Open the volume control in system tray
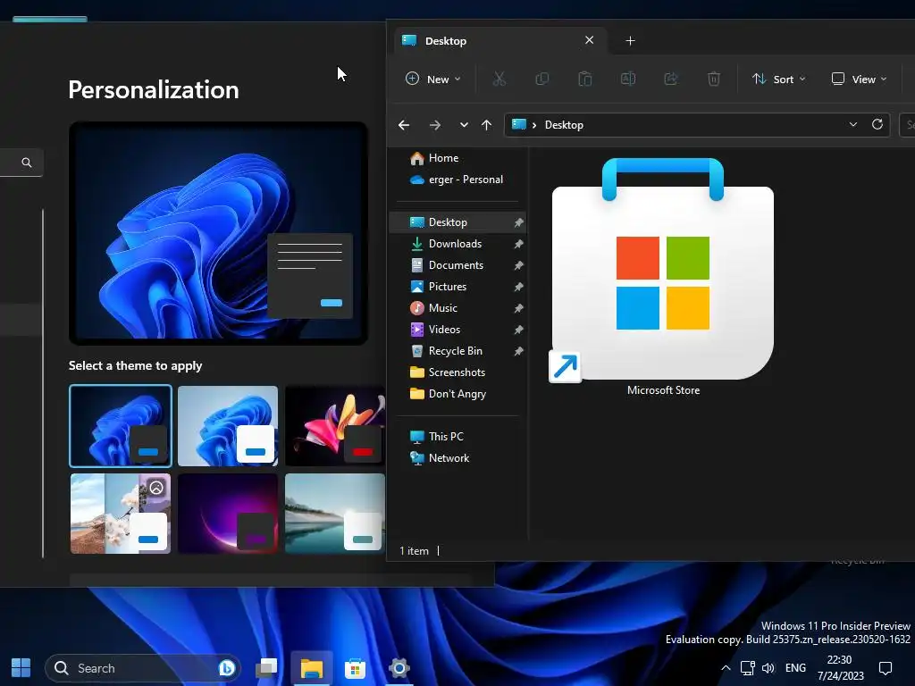Viewport: 915px width, 686px height. point(768,668)
